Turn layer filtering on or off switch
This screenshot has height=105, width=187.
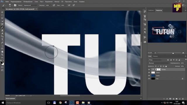[186, 60]
